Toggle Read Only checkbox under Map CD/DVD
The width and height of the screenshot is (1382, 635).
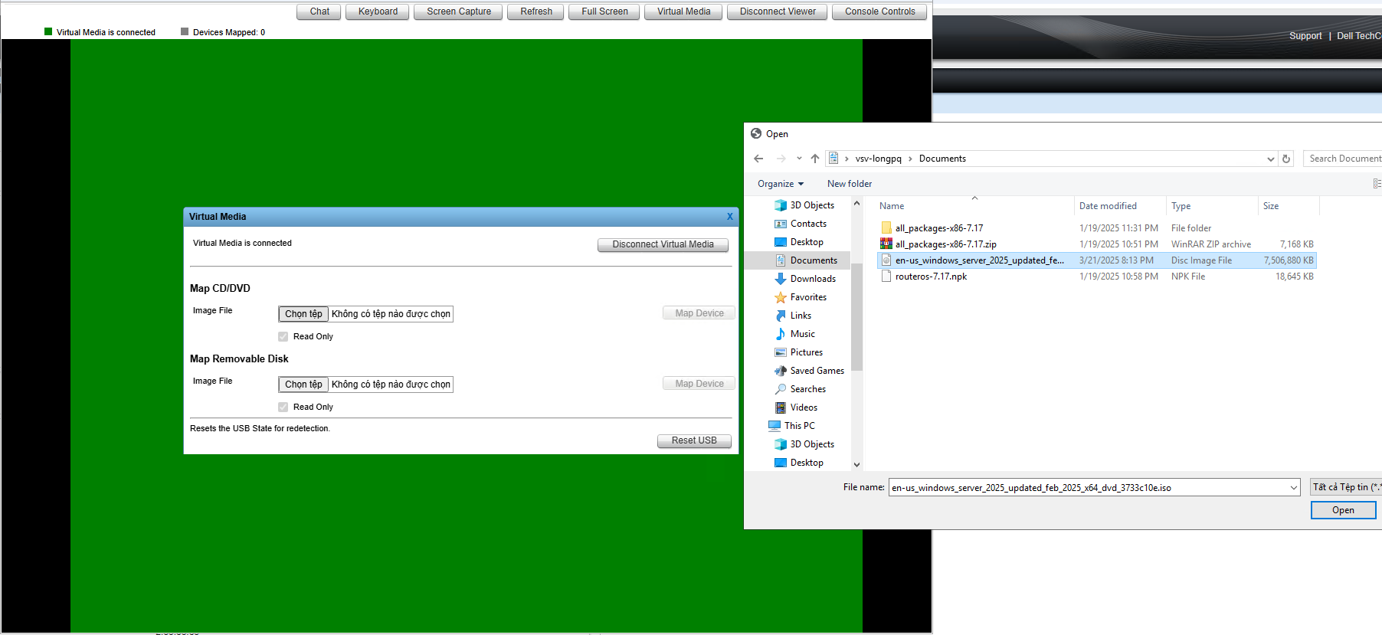(x=283, y=337)
